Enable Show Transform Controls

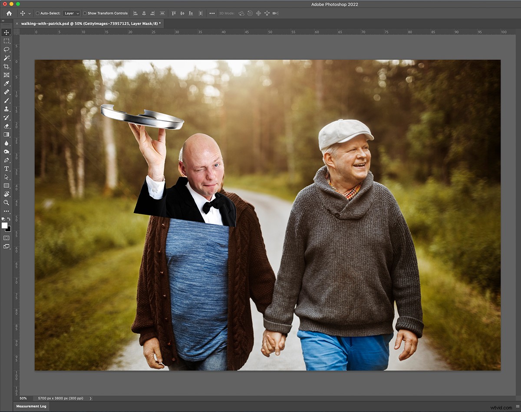84,13
